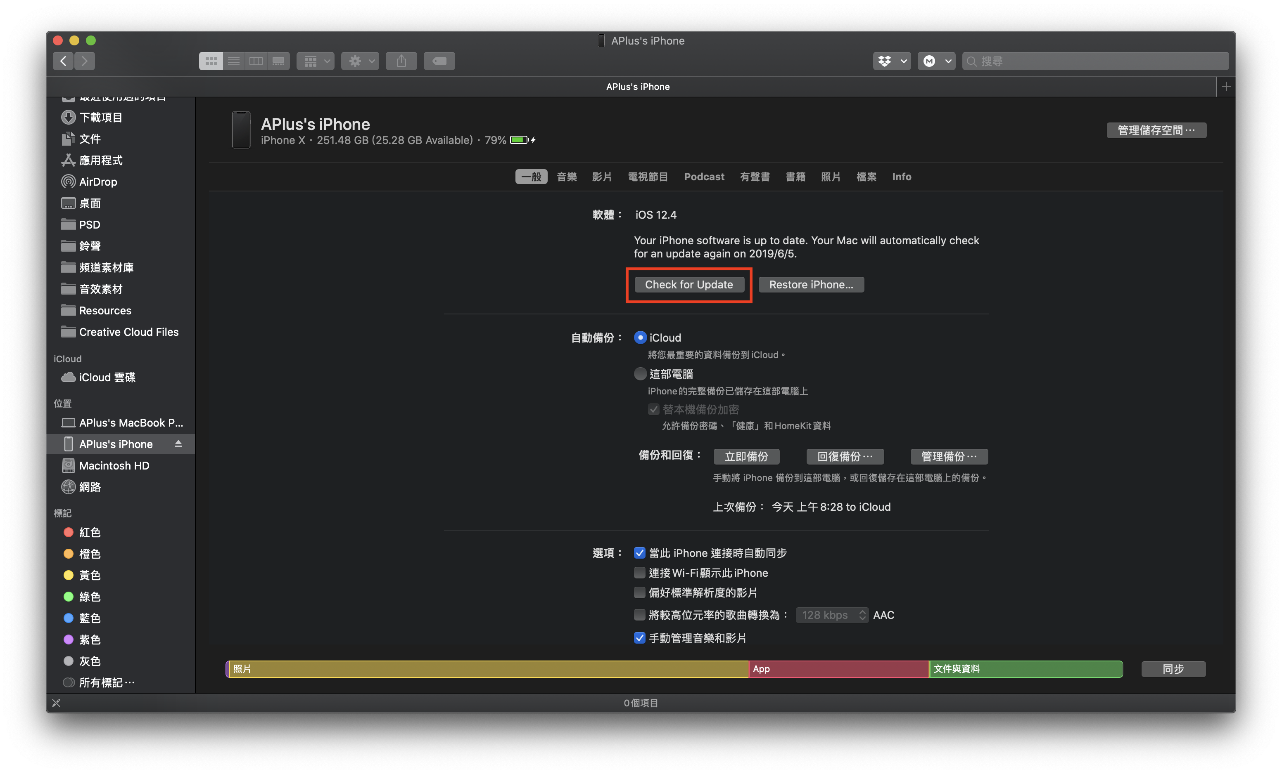The height and width of the screenshot is (774, 1282).
Task: Eject APlus's iPhone from sidebar
Action: tap(178, 444)
